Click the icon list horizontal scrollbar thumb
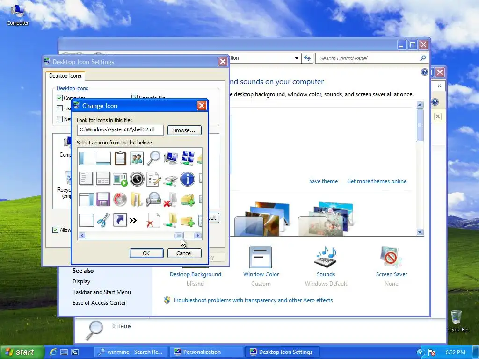479x359 pixels. click(179, 236)
